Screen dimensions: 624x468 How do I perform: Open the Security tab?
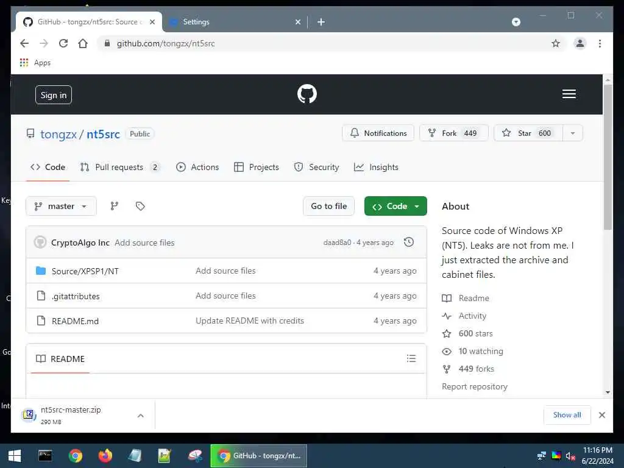[x=316, y=167]
